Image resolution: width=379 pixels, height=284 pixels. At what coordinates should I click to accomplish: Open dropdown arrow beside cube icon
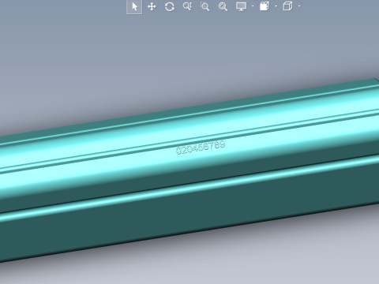pyautogui.click(x=299, y=6)
